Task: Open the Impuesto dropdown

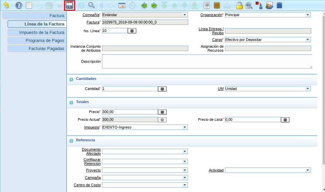Action: click(x=185, y=128)
